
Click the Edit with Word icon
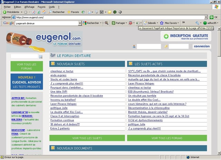102,12
